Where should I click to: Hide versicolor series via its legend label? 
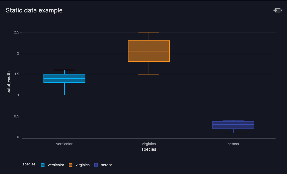pos(56,165)
